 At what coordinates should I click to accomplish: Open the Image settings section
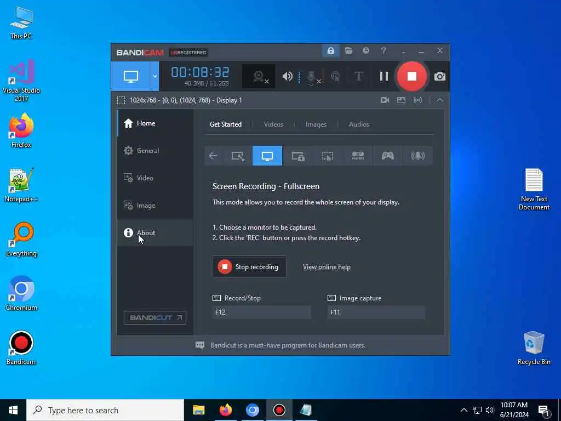coord(155,206)
